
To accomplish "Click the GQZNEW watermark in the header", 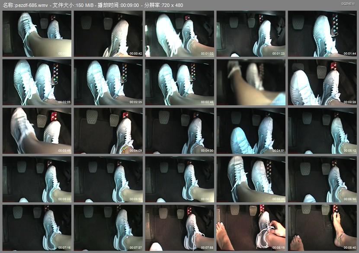I will [347, 5].
